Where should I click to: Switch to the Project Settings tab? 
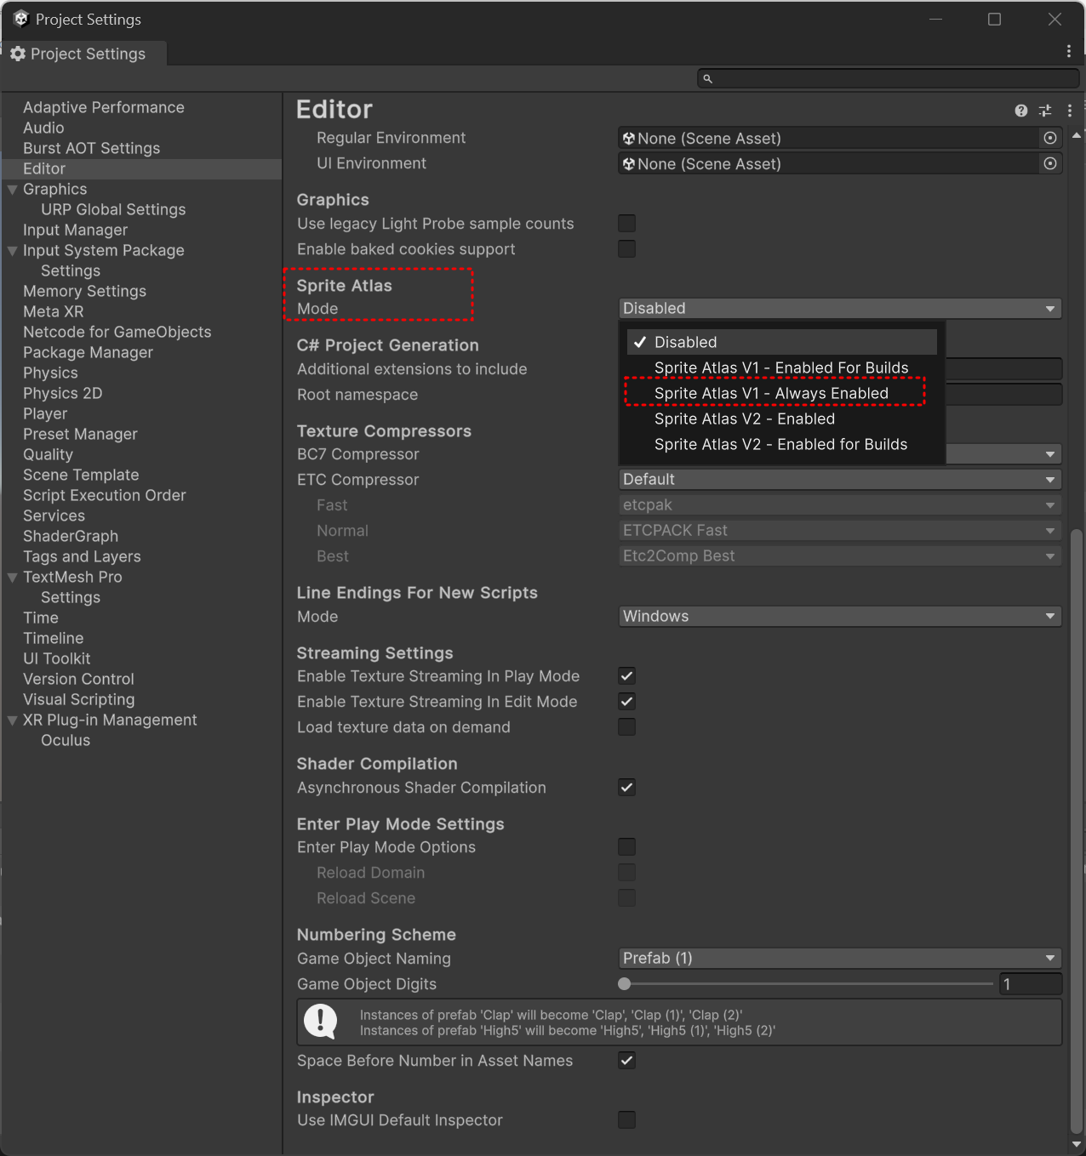pos(83,54)
